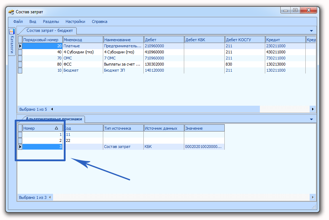
Task: Click the code cell 11
Action: pyautogui.click(x=83, y=134)
